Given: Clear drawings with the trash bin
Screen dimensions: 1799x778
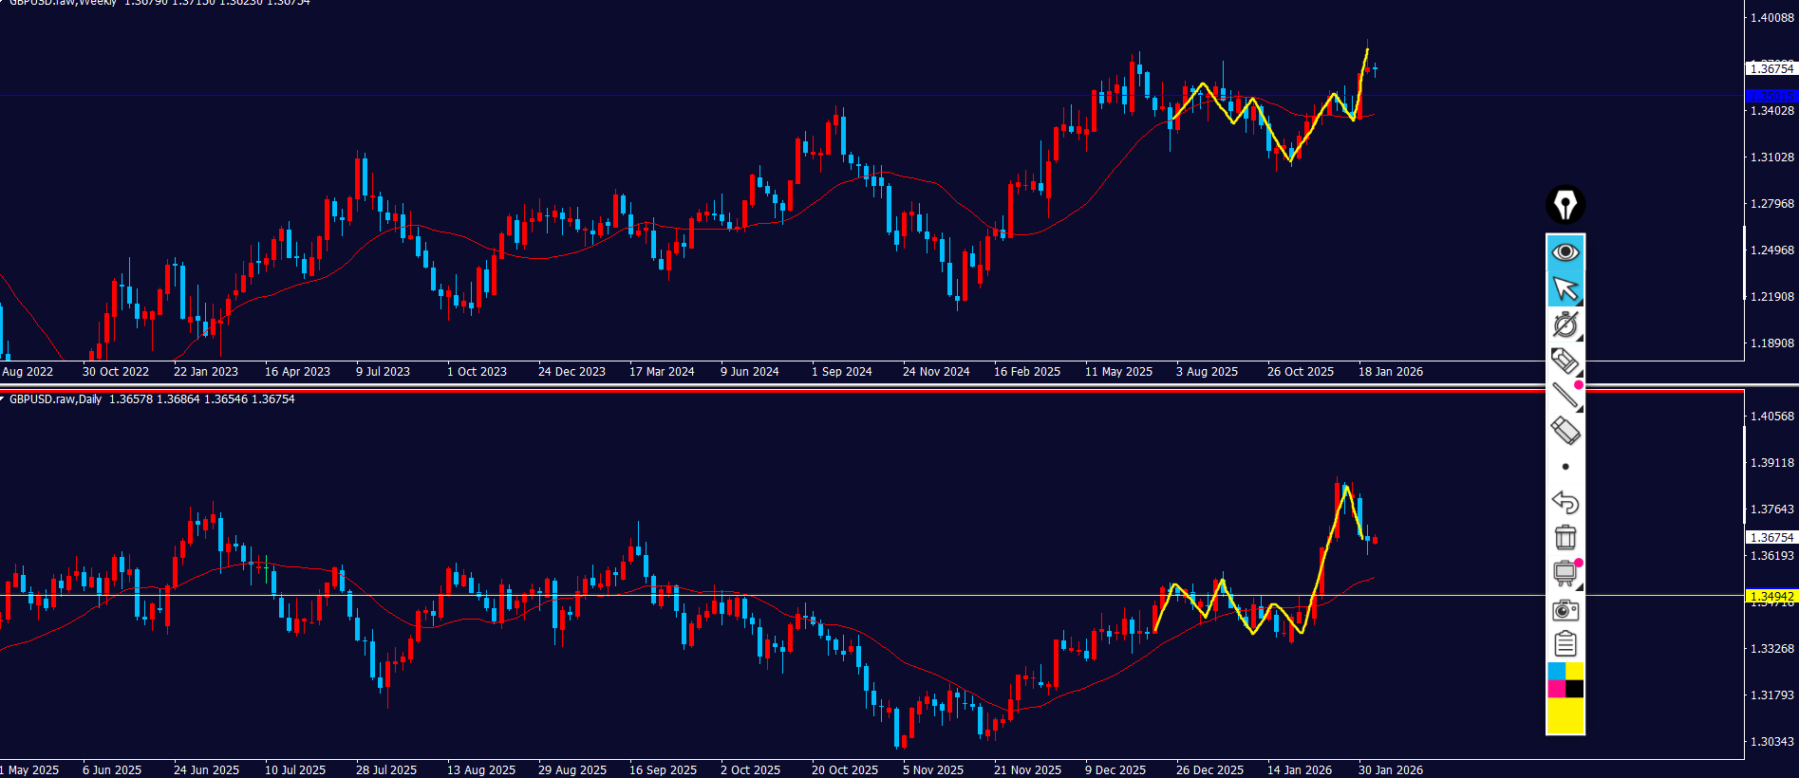Looking at the screenshot, I should (1565, 537).
